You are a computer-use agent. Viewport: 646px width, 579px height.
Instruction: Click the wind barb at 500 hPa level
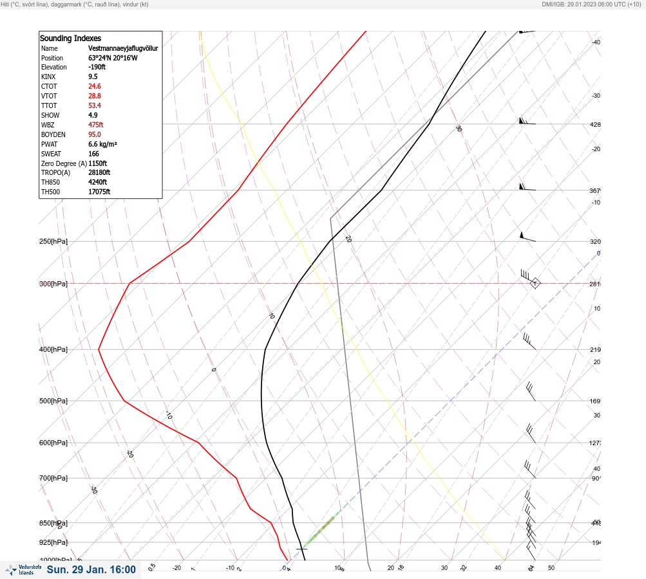tap(531, 391)
